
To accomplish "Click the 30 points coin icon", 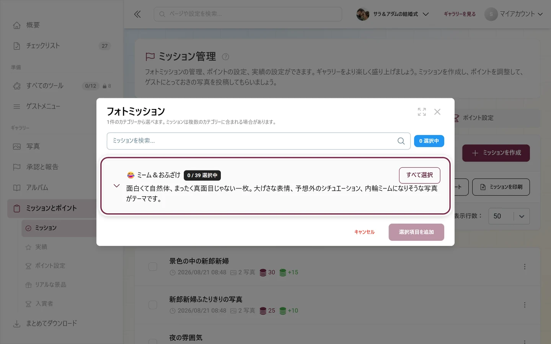I will point(263,273).
